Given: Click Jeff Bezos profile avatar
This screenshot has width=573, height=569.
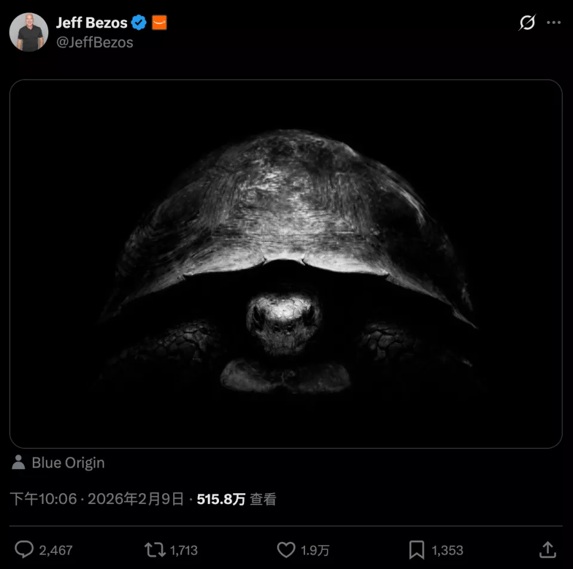Looking at the screenshot, I should (x=29, y=31).
